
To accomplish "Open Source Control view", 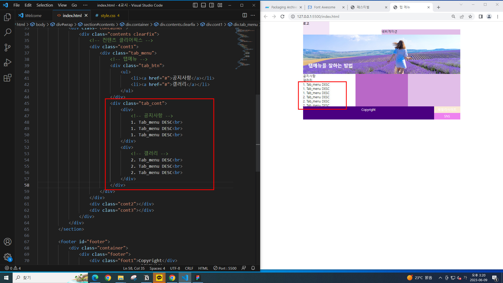I will 8,47.
